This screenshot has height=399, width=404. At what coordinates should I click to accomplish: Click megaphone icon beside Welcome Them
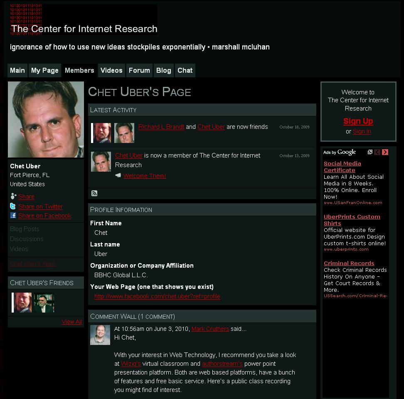tap(118, 175)
